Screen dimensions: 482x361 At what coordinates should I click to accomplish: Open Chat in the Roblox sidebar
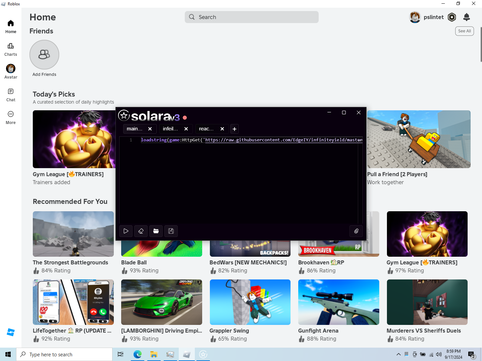click(11, 95)
